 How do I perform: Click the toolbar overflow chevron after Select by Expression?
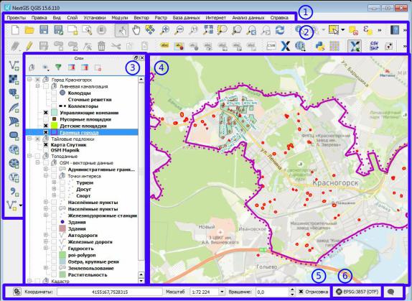point(380,30)
